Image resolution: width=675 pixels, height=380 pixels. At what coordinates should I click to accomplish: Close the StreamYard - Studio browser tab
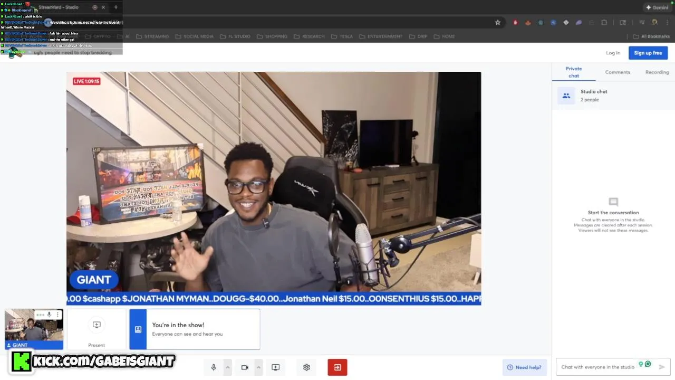point(103,7)
